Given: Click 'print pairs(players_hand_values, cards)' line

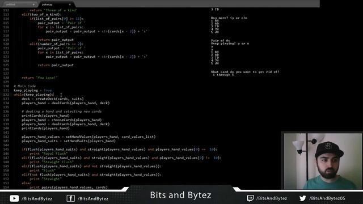Looking at the screenshot, I should coord(69,187).
